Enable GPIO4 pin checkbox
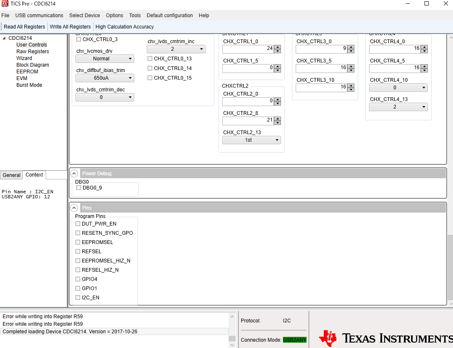The width and height of the screenshot is (453, 348). (x=78, y=279)
